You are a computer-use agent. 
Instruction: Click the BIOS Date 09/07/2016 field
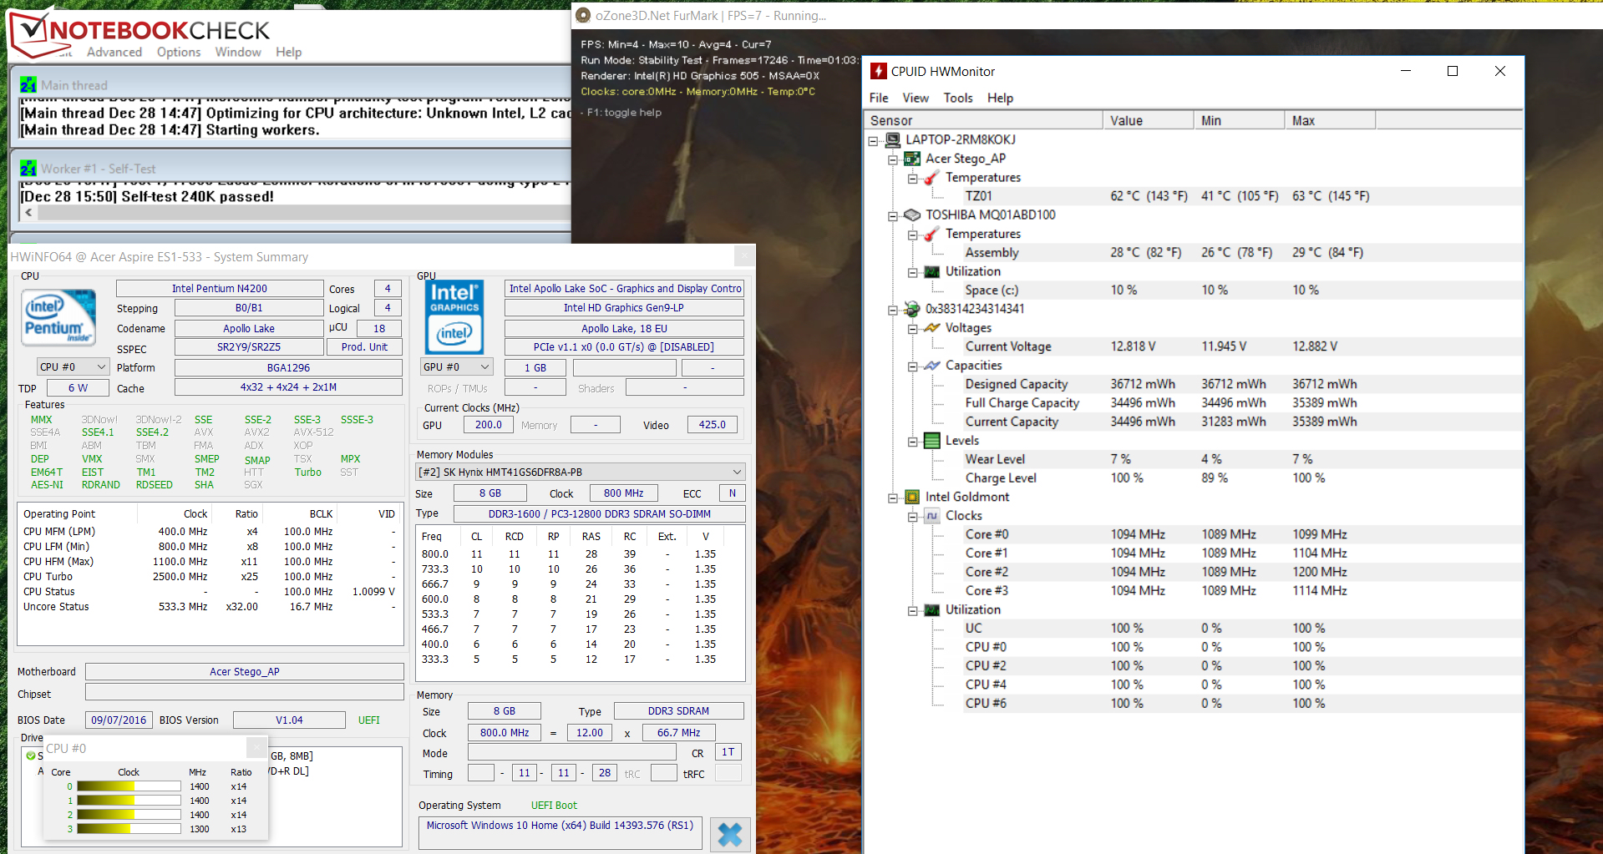119,720
